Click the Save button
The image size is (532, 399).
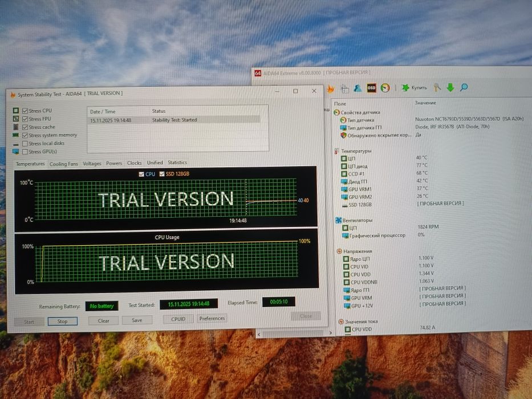[137, 320]
